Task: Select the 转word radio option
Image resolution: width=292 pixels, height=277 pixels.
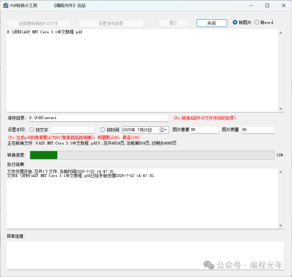Action: 257,22
